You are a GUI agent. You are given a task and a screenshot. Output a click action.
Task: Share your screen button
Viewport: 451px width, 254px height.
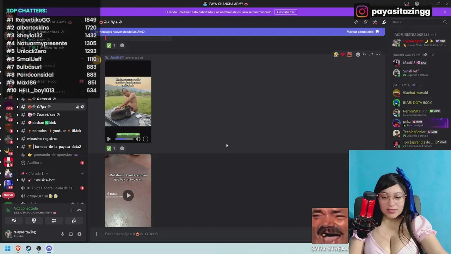click(x=34, y=220)
